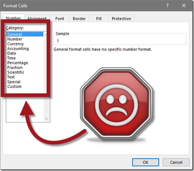Click the Cancel button
The width and height of the screenshot is (194, 171).
click(x=176, y=162)
